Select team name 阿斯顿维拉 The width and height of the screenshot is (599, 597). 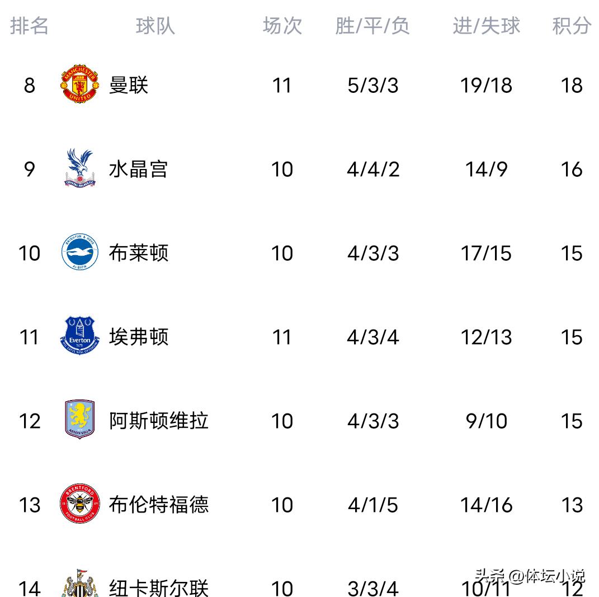[x=158, y=421]
